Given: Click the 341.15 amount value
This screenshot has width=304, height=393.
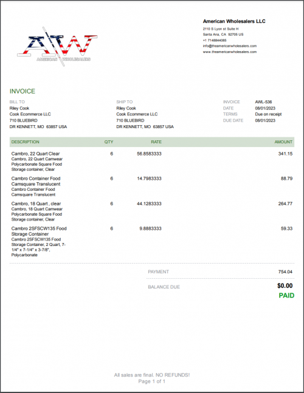Looking at the screenshot, I should coord(285,154).
